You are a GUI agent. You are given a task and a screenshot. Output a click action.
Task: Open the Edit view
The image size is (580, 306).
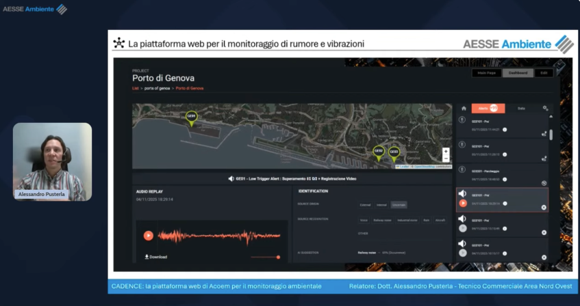[x=544, y=73]
